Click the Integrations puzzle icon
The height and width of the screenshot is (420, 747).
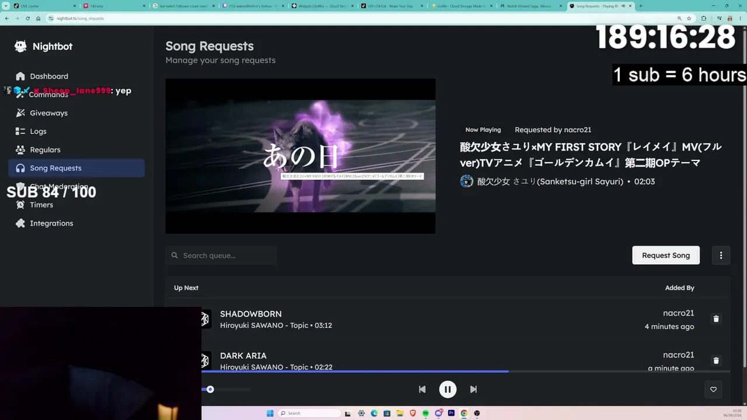(20, 223)
